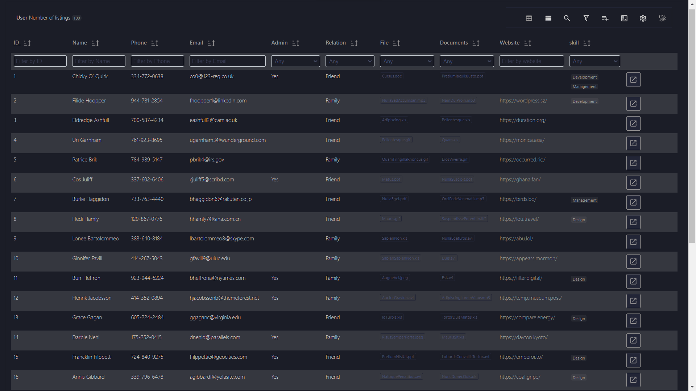Image resolution: width=696 pixels, height=391 pixels.
Task: Click the Email column header
Action: pyautogui.click(x=196, y=43)
